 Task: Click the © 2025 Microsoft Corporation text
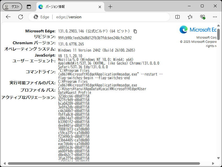tap(198, 42)
